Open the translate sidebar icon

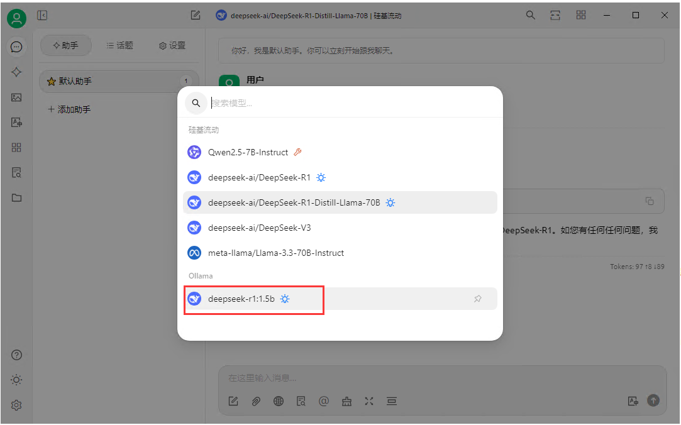click(16, 123)
